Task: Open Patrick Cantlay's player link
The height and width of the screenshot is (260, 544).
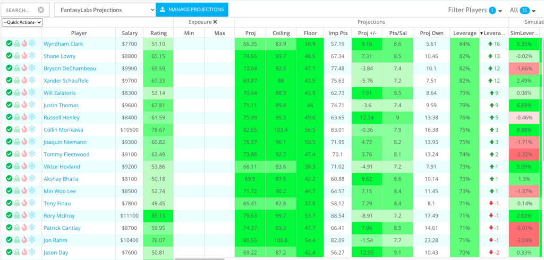Action: pyautogui.click(x=62, y=228)
